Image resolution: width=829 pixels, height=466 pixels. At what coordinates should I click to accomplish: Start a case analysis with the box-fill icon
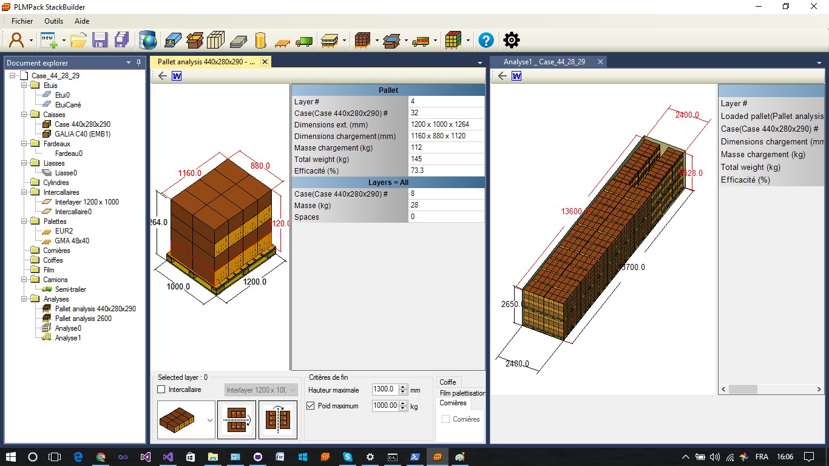click(391, 41)
